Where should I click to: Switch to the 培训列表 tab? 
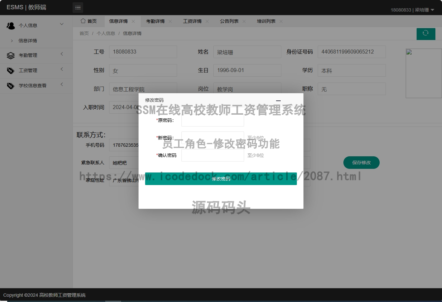[266, 21]
